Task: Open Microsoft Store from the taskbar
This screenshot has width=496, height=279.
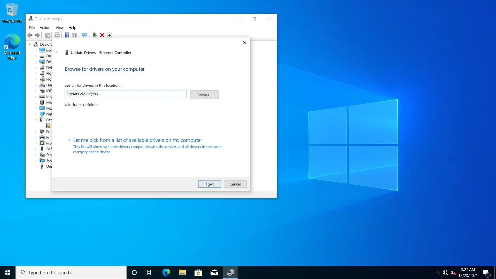Action: (198, 273)
